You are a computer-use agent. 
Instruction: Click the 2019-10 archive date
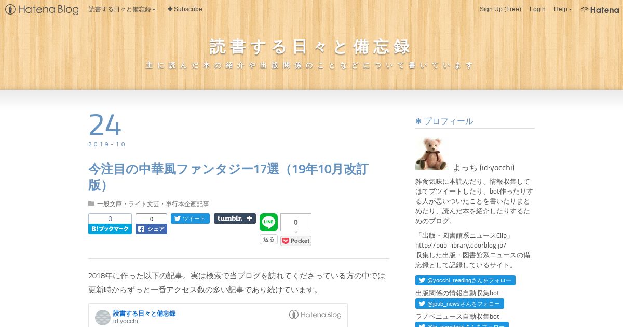coord(107,144)
